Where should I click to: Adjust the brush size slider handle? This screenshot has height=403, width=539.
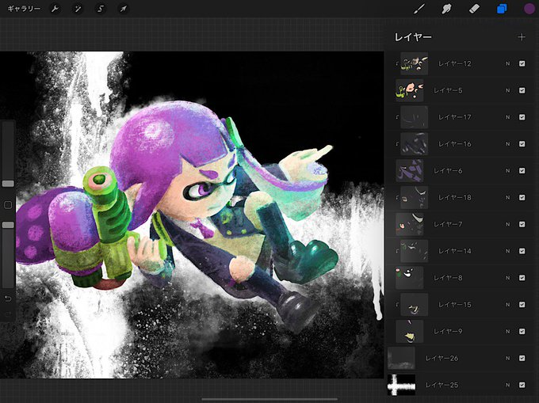coord(8,184)
